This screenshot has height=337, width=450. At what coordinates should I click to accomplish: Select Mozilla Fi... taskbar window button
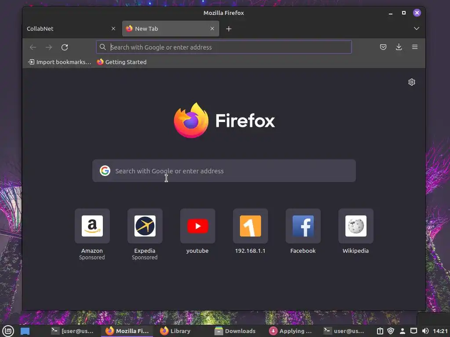(127, 331)
